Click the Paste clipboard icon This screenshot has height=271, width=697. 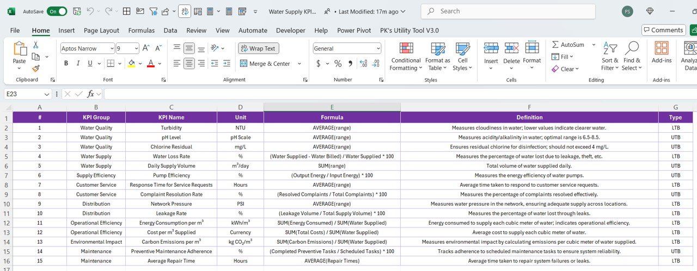tap(20, 49)
